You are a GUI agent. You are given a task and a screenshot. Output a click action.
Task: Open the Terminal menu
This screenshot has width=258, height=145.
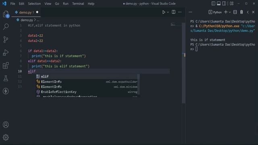[78, 4]
